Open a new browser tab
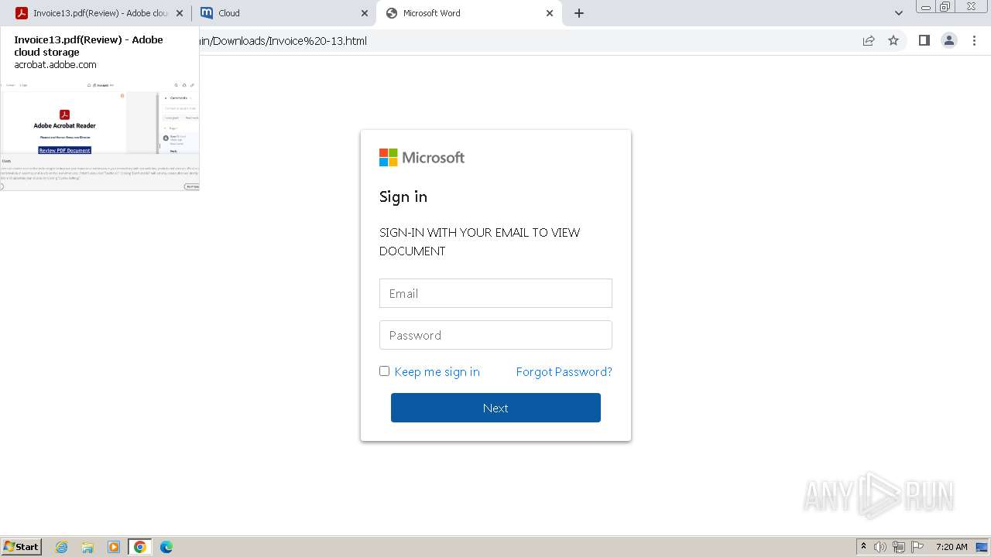Screen dimensions: 991x557 tap(579, 13)
